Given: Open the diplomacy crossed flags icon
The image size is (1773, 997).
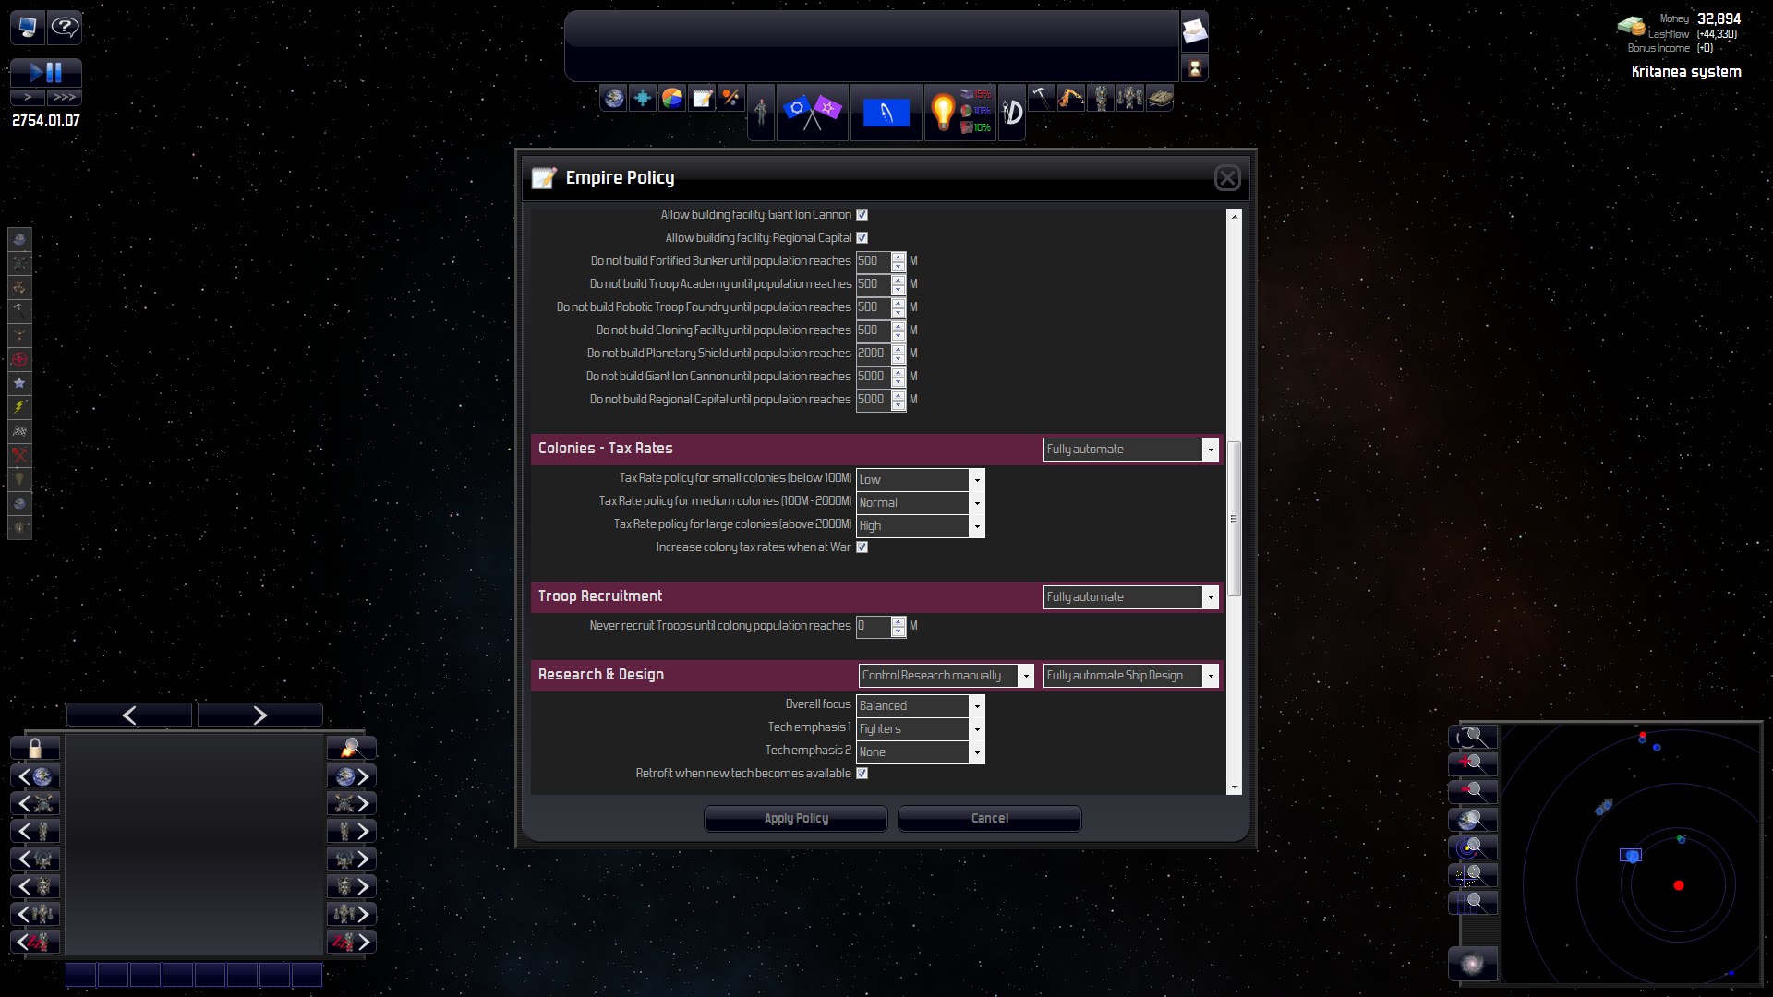Looking at the screenshot, I should (813, 113).
